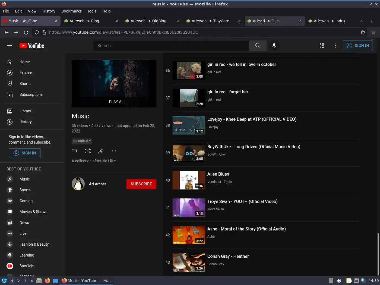Bookmark this page with star icon

point(363,32)
